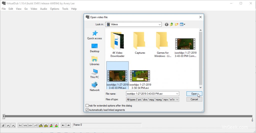Create a new folder in Videos

point(176,24)
